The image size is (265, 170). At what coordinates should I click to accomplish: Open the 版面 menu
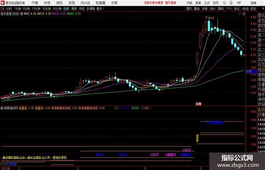[x=198, y=3]
